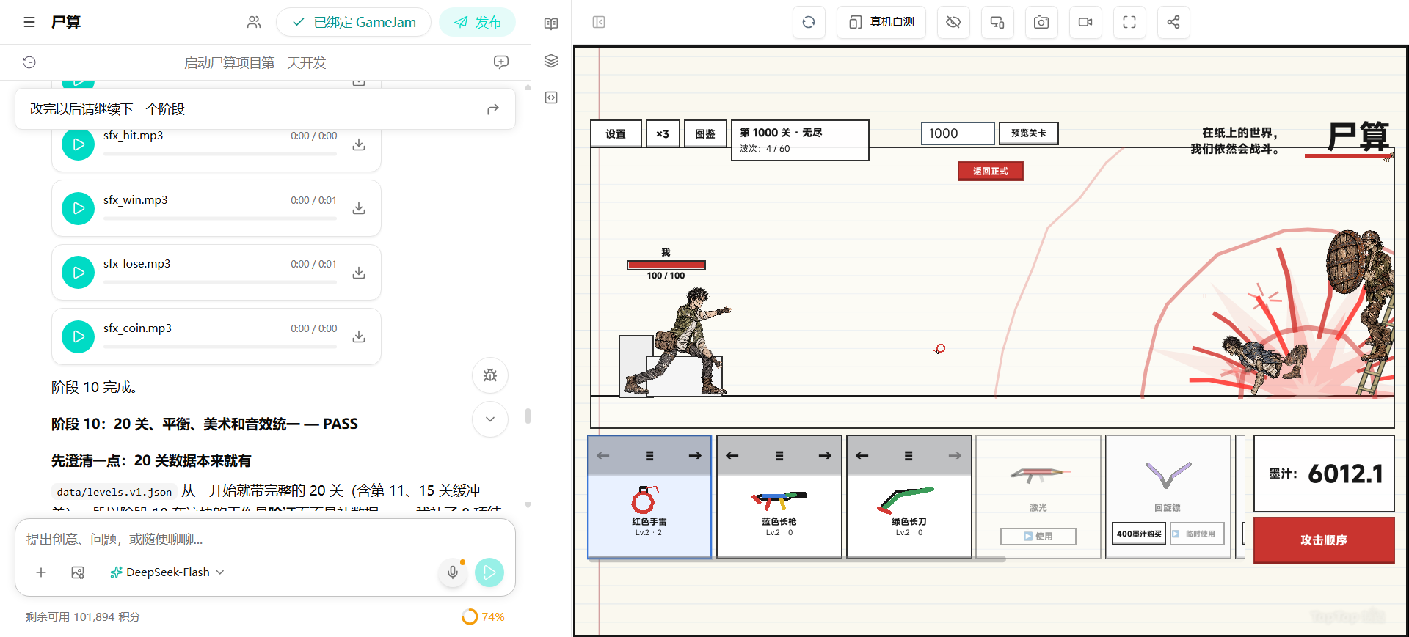
Task: Open the bug debug button
Action: pos(490,375)
